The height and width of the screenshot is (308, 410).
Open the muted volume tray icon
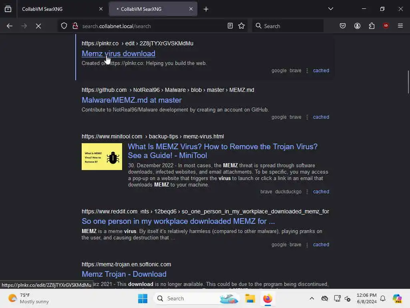[348, 298]
